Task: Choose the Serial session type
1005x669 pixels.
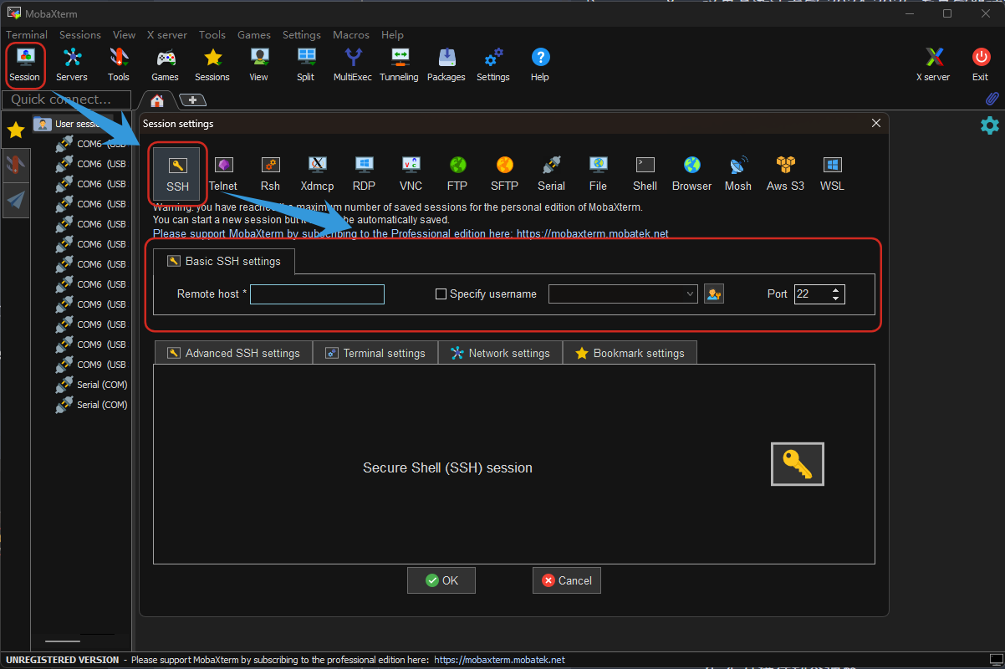Action: (551, 174)
